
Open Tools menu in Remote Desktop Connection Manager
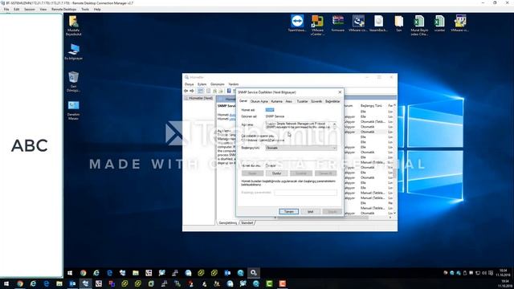(85, 9)
